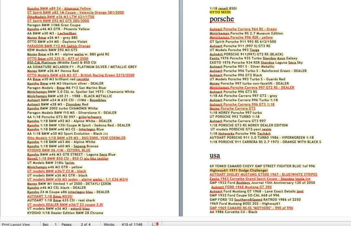The width and height of the screenshot is (351, 226).
Task: Click the spelling and grammar status icon
Action: tap(155, 224)
